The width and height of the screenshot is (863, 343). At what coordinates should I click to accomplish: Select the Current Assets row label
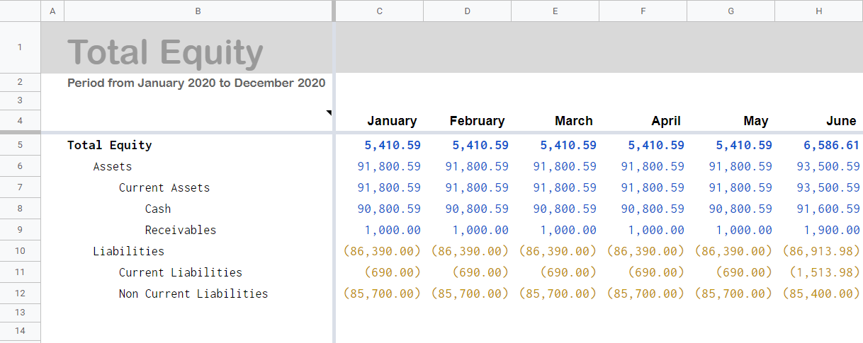pos(164,188)
